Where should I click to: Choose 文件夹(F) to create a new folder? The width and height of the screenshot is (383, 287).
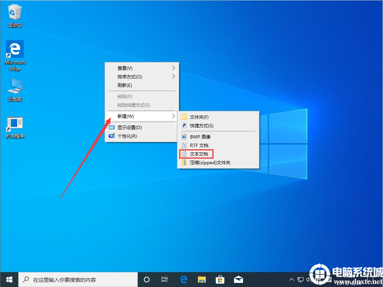[x=199, y=117]
